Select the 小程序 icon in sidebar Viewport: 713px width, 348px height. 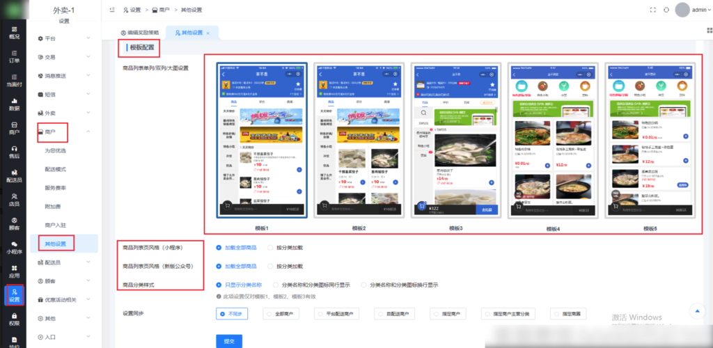[x=13, y=246]
